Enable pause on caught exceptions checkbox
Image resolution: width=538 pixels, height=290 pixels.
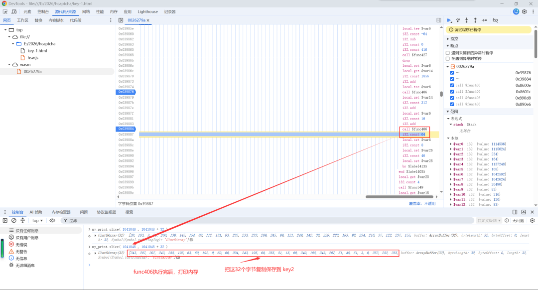click(448, 59)
